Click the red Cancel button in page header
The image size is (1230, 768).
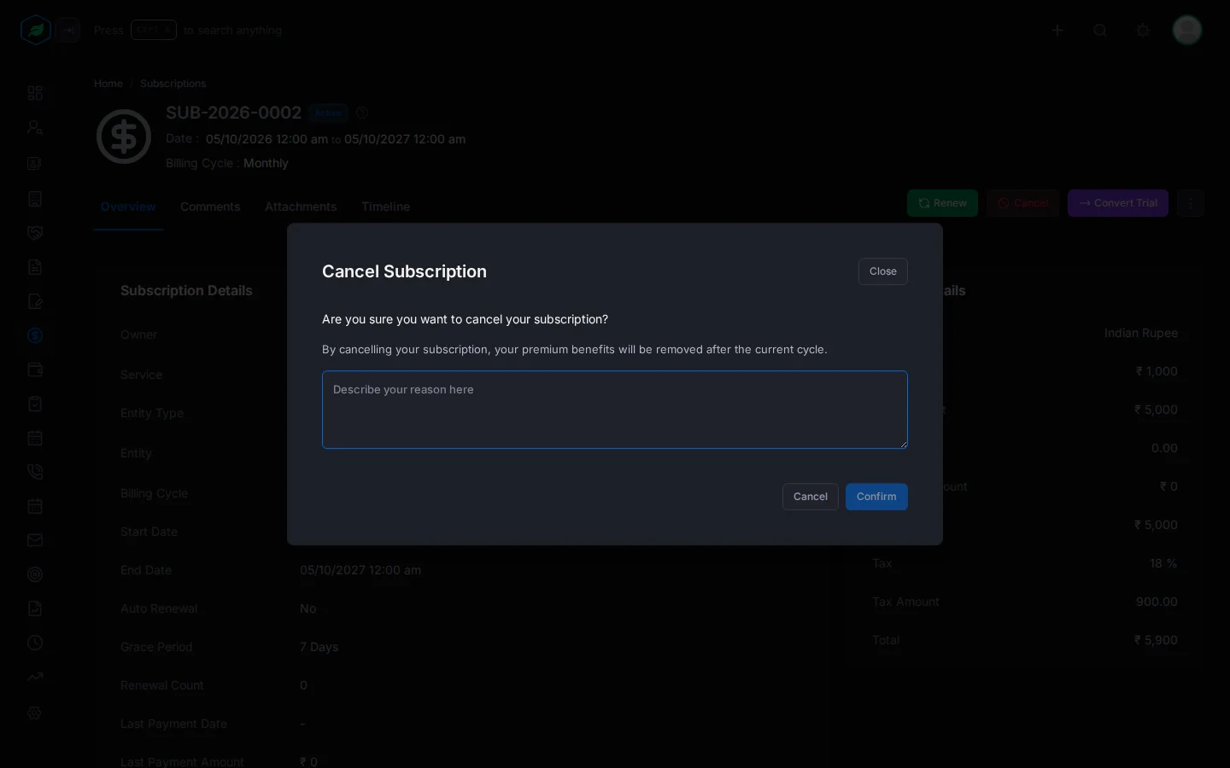(x=1022, y=203)
